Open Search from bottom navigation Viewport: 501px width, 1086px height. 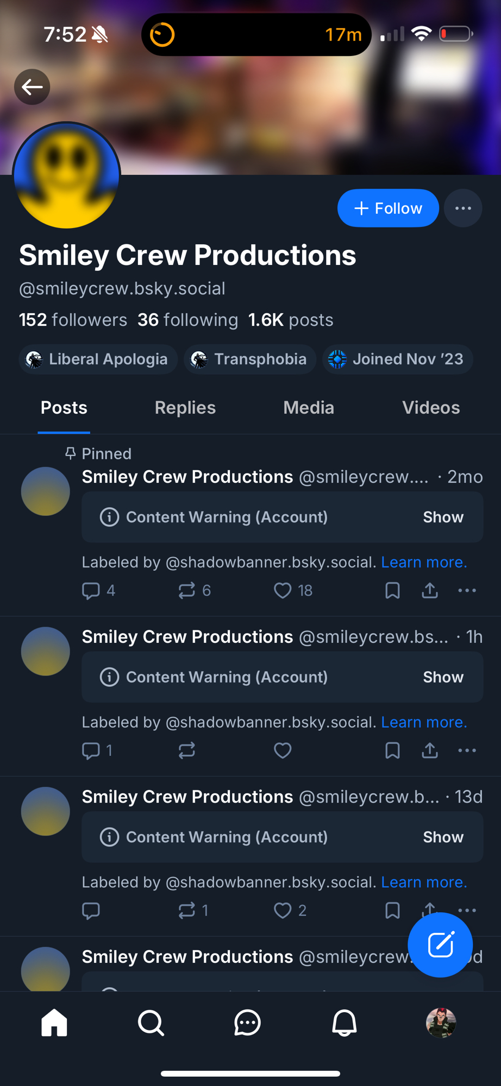coord(151,1023)
